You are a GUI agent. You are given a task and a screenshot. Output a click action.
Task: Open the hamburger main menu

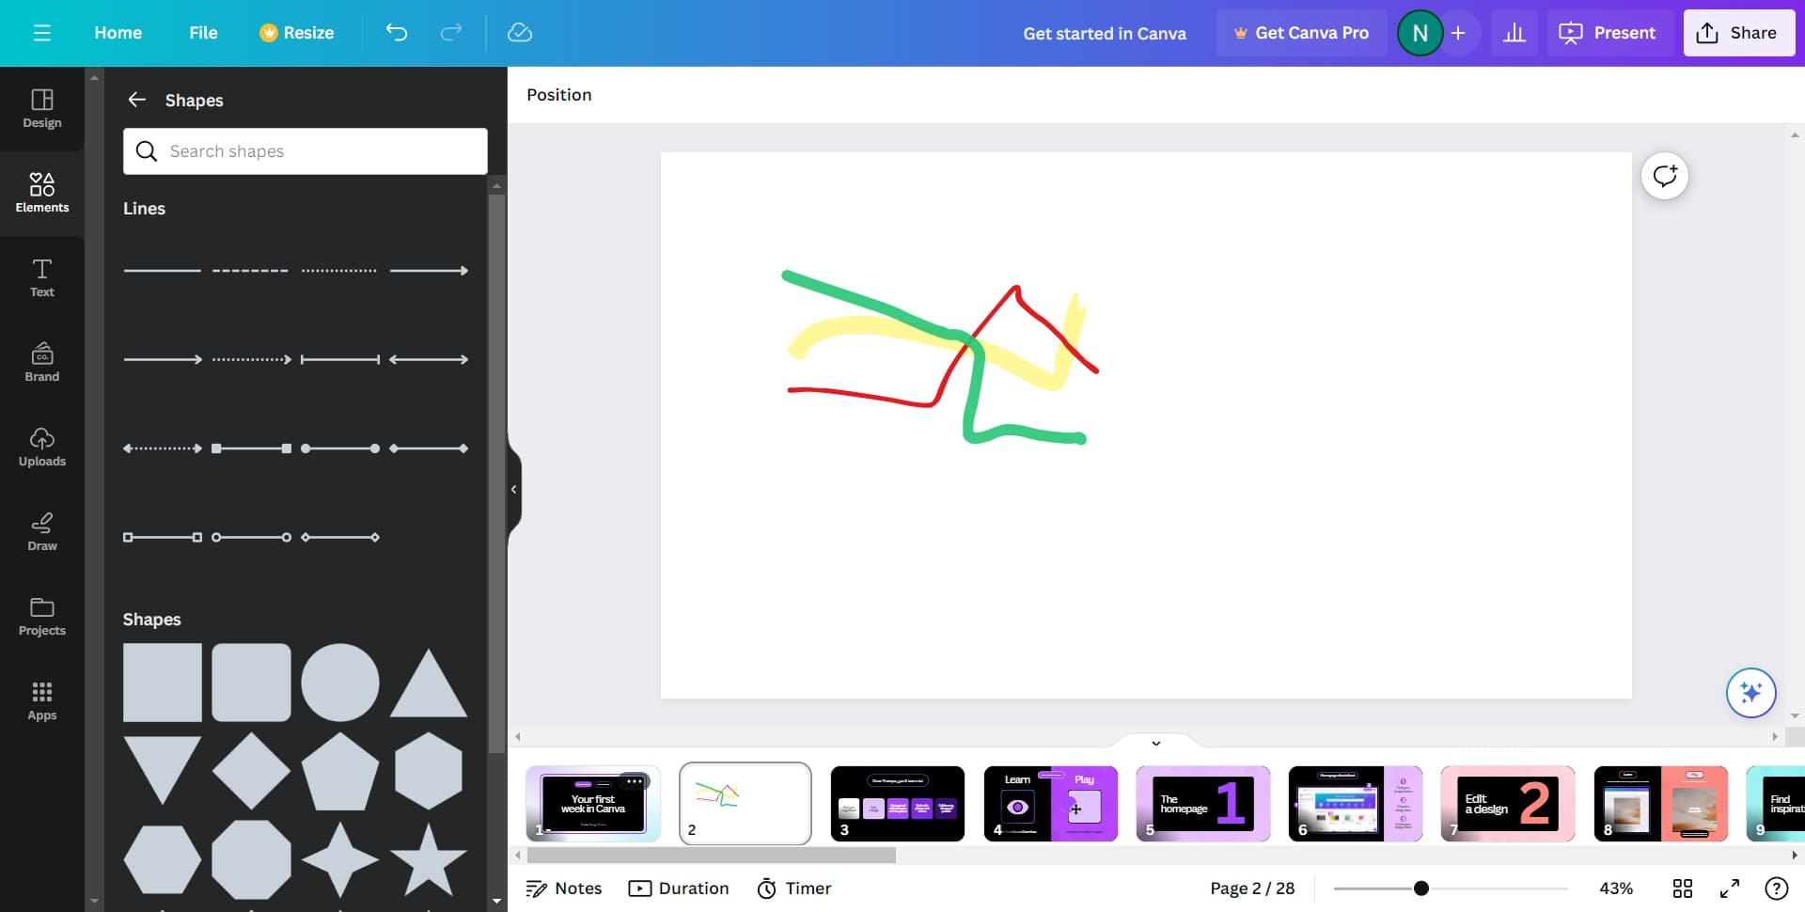point(42,33)
